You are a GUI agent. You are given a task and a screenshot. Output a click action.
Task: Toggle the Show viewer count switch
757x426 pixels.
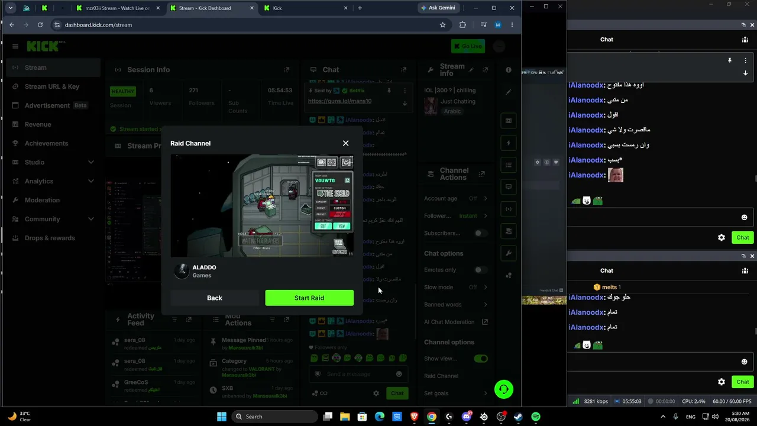[480, 359]
